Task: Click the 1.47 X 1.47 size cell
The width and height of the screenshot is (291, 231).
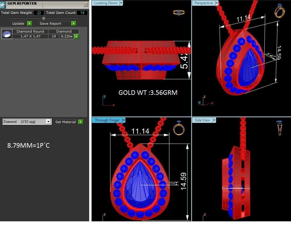Action: coord(31,36)
